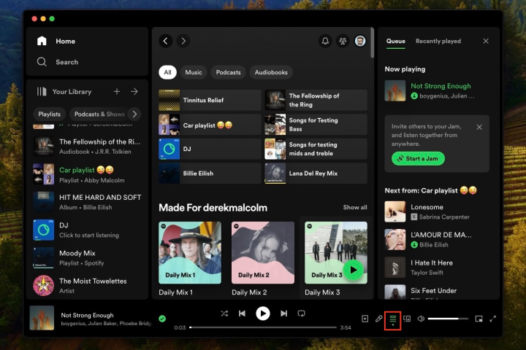Viewport: 526px width, 350px height.
Task: Open The Moist Towelettes artist
Action: (87, 286)
